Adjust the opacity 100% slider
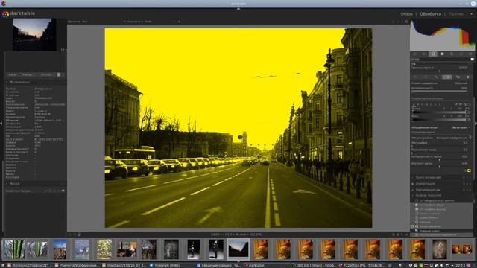The width and height of the screenshot is (477, 268). coord(439,91)
